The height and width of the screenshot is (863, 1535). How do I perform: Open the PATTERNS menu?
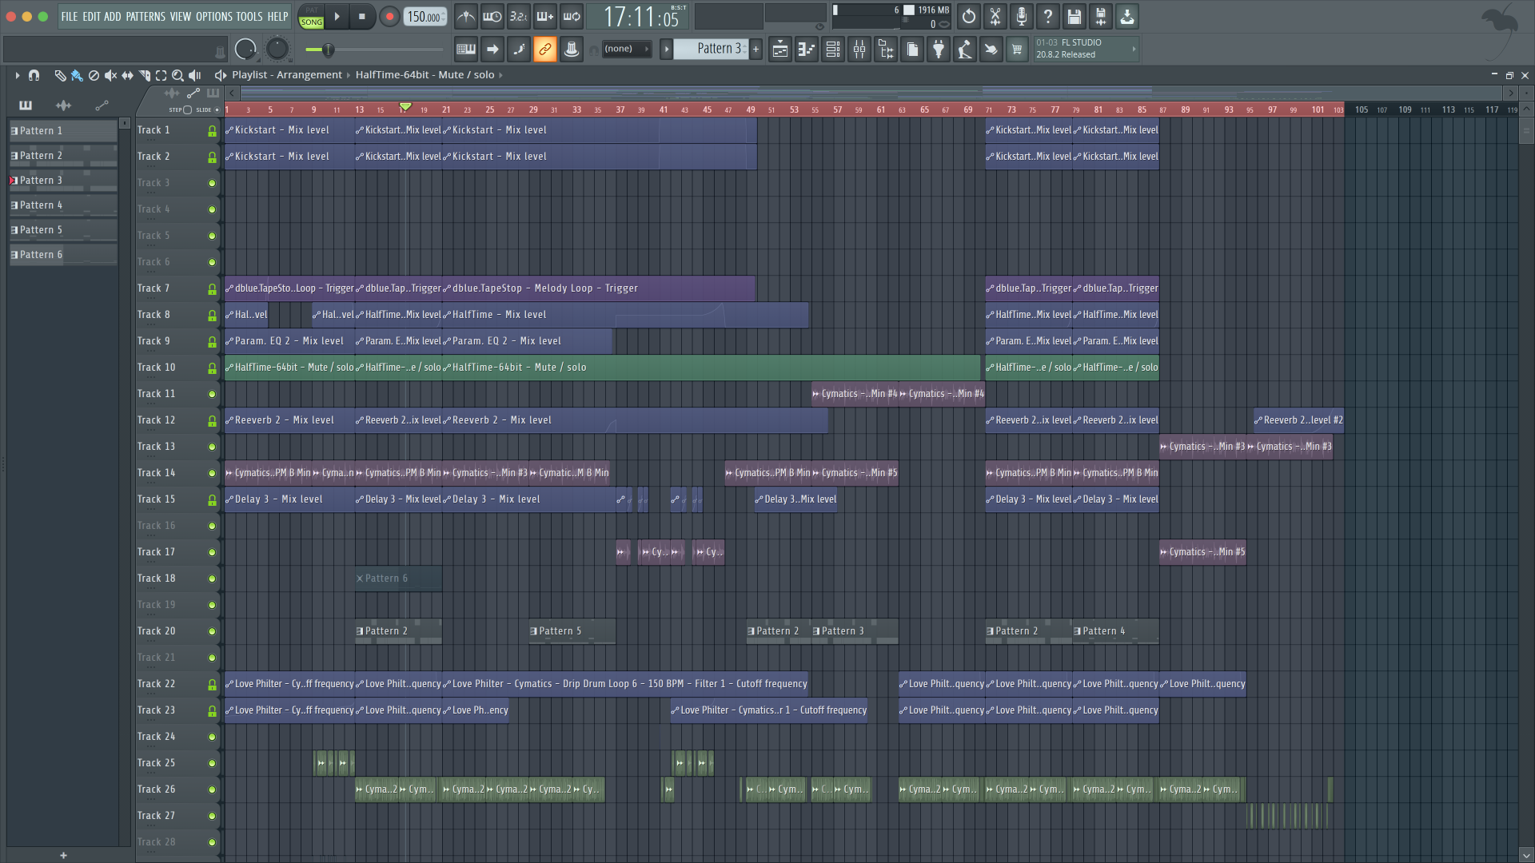tap(146, 16)
